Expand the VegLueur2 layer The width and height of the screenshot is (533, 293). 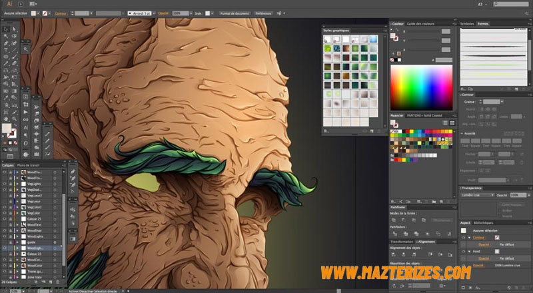pos(17,196)
